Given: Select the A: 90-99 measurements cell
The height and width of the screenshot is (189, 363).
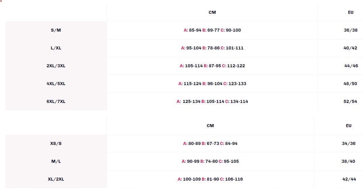Looking at the screenshot, I should point(210,161).
